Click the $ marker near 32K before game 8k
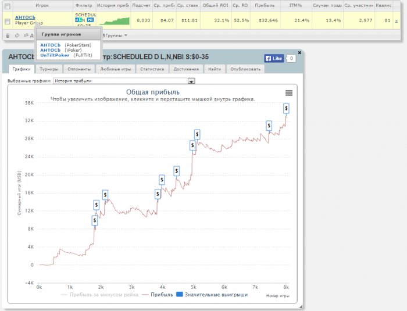Image resolution: width=407 pixels, height=311 pixels. coord(269,126)
